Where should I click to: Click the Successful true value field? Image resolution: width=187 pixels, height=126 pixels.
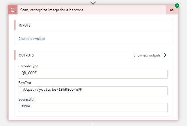pos(93,107)
